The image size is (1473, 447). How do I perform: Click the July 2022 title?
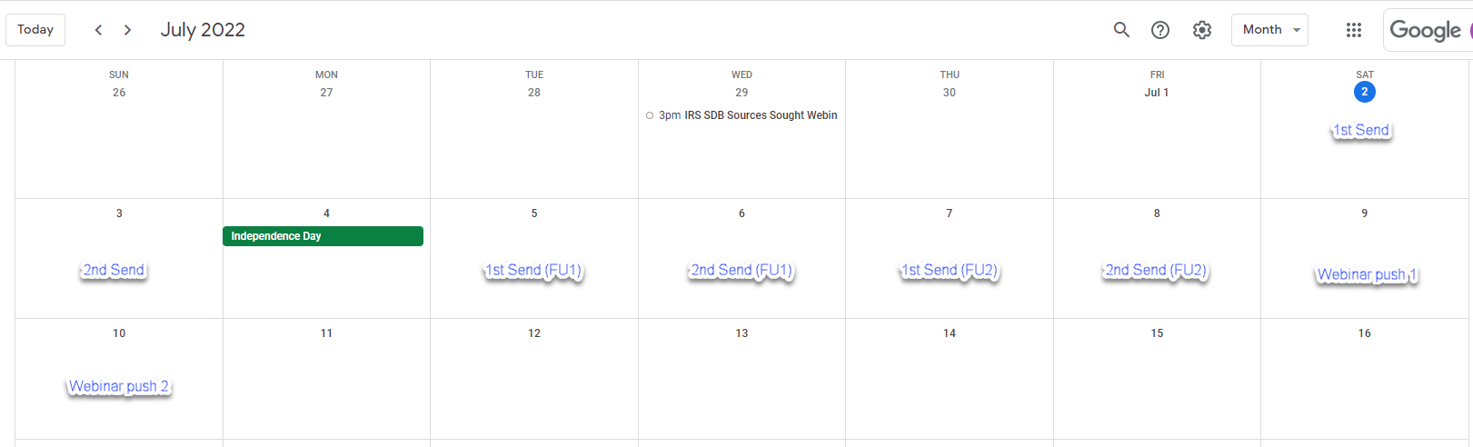pos(203,30)
